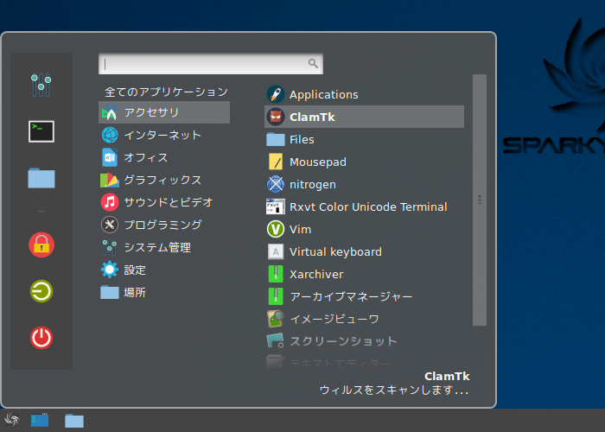
Task: Select the プログラミング category
Action: tap(164, 225)
